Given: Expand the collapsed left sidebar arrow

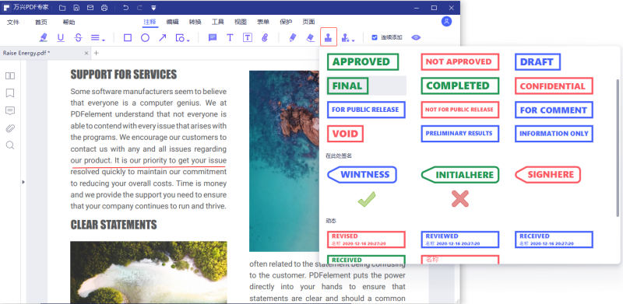Looking at the screenshot, I should coord(23,182).
